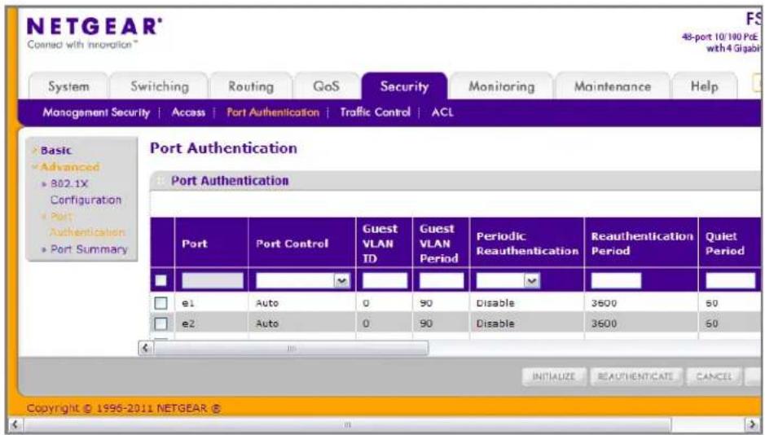765x435 pixels.
Task: Open the Port Control dropdown
Action: coord(303,280)
